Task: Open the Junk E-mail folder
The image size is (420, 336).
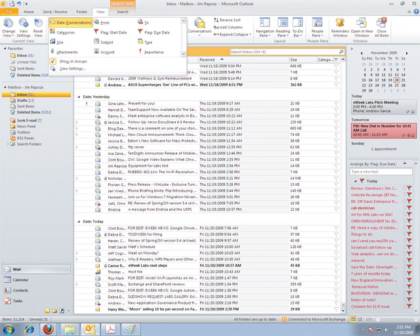Action: pyautogui.click(x=26, y=120)
